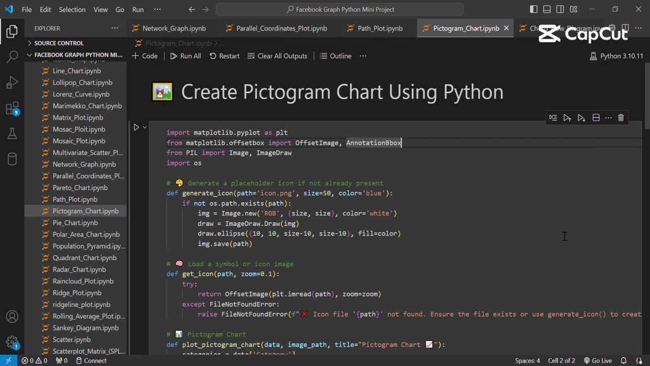Open the Search view in activity bar
Screen dimensions: 650x366
(12, 57)
